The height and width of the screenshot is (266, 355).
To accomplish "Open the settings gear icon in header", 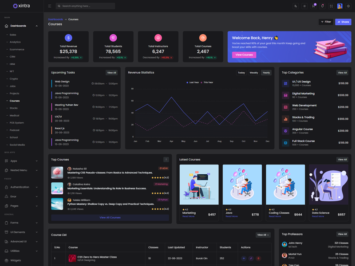I will click(348, 6).
